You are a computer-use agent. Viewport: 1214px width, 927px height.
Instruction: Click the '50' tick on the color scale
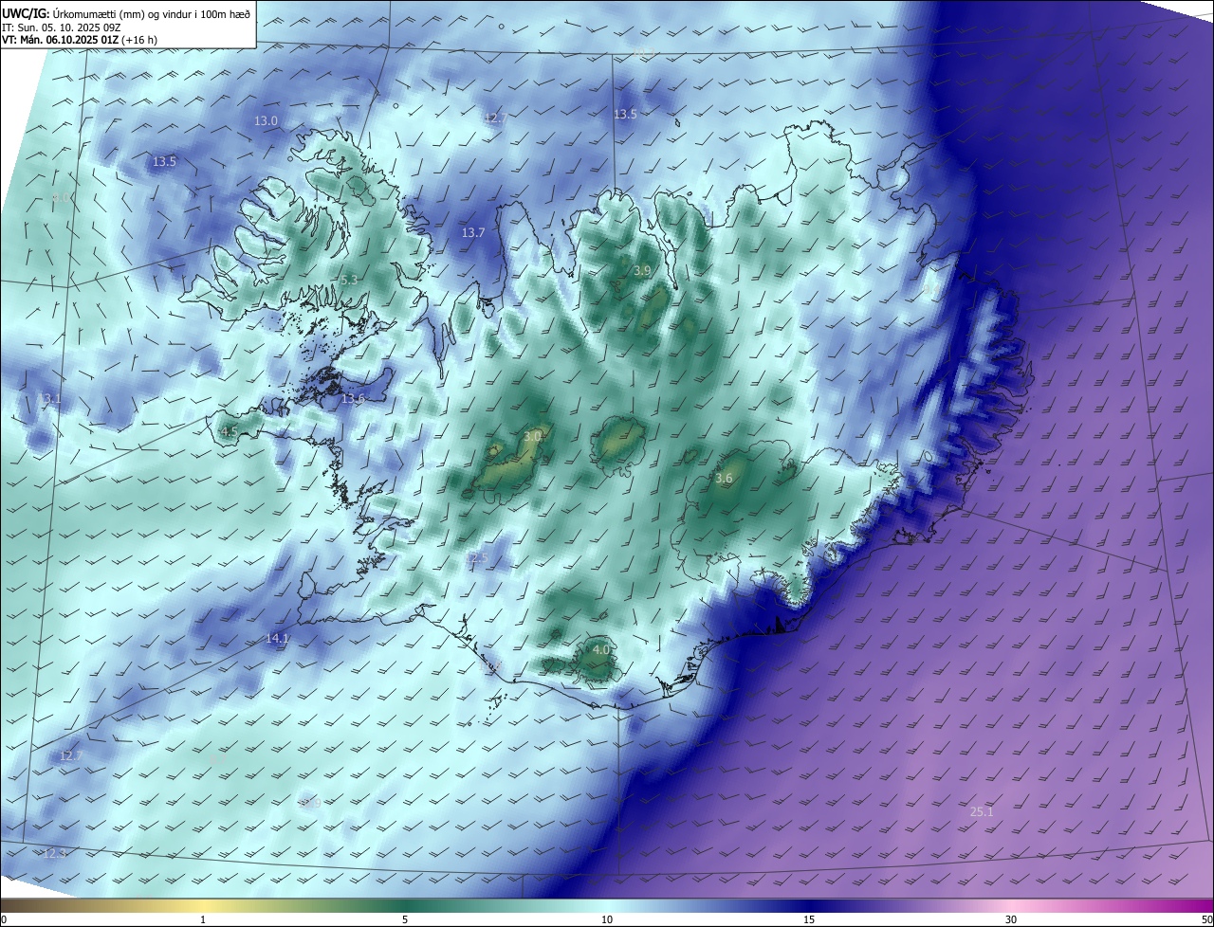pyautogui.click(x=1206, y=919)
